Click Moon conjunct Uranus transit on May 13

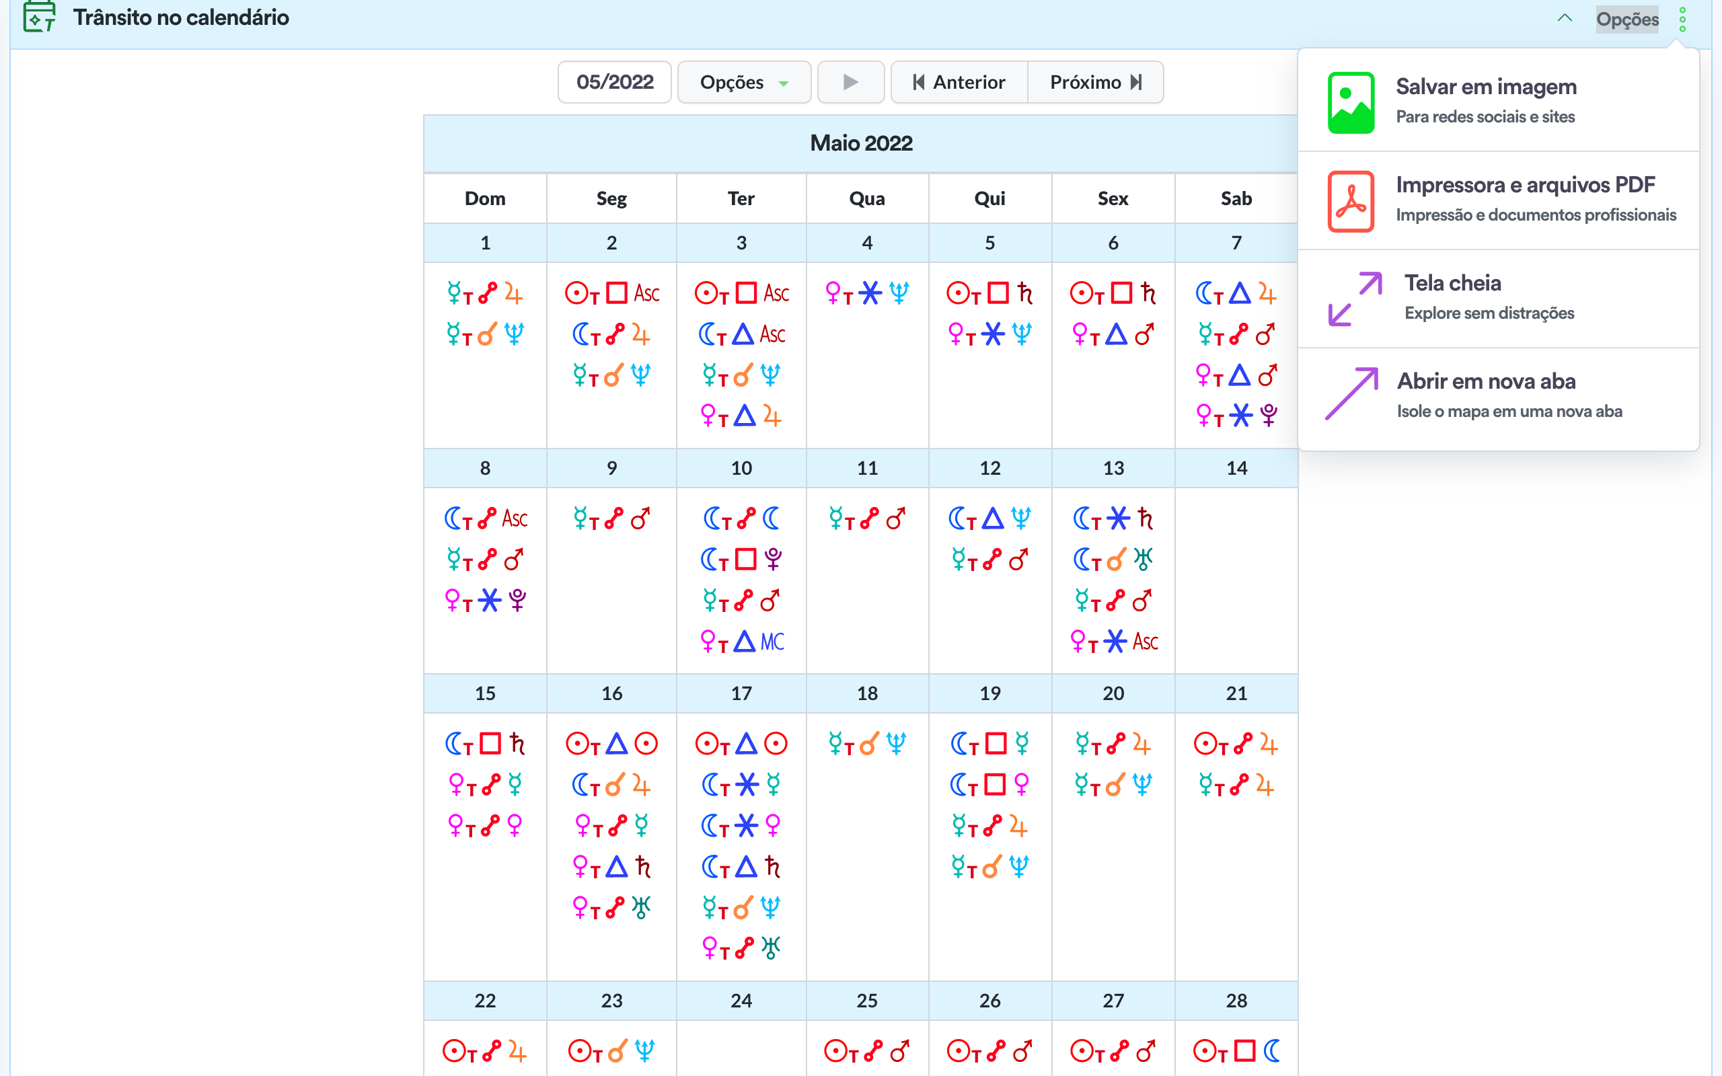tap(1113, 560)
